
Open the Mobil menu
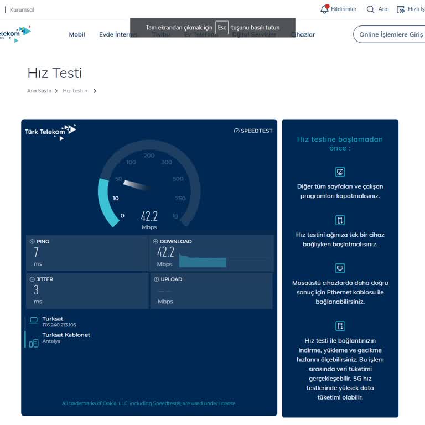click(77, 34)
